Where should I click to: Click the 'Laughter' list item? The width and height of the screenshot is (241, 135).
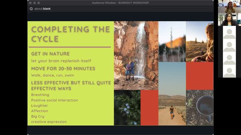(x=40, y=106)
